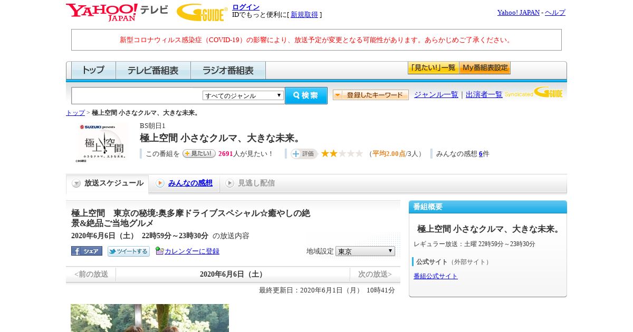Viewport: 633px width, 332px height.
Task: Open the 出演者一覧 link
Action: 484,94
